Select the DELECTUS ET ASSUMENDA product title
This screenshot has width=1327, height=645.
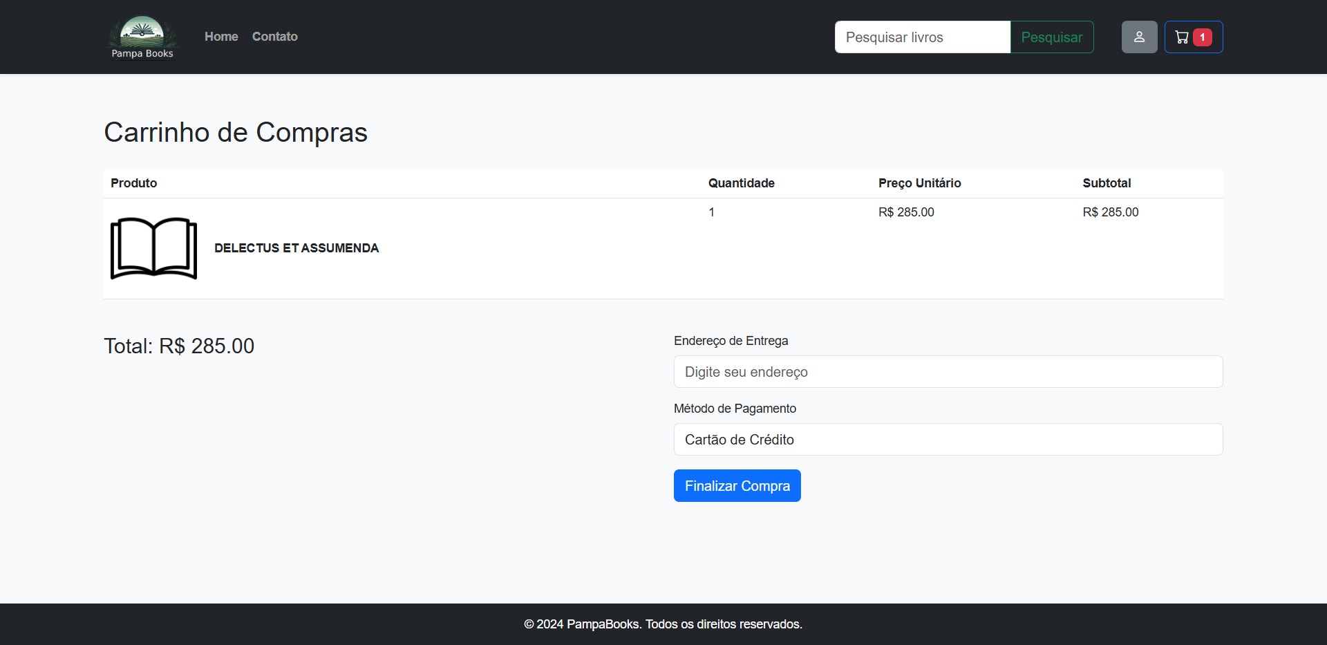click(296, 248)
